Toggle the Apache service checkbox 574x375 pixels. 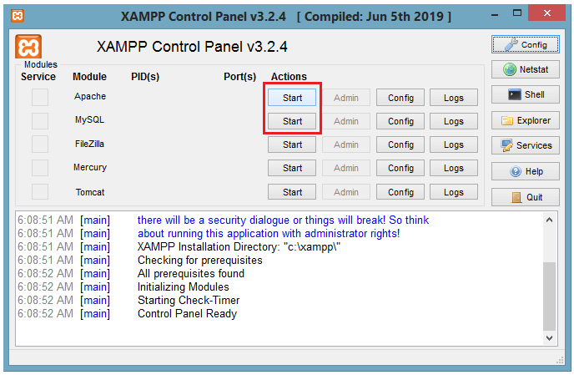[x=40, y=97]
